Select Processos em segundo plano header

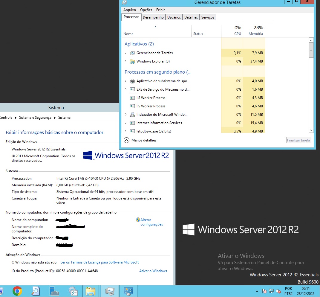(157, 72)
